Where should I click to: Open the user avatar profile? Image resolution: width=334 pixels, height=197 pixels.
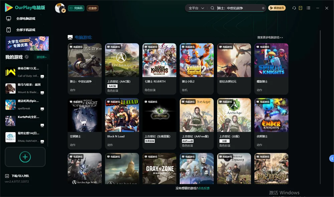(x=60, y=8)
